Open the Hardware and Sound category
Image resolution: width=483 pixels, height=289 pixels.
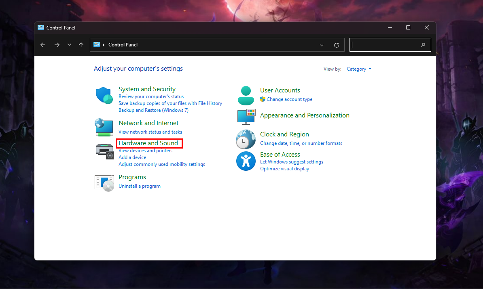click(148, 143)
